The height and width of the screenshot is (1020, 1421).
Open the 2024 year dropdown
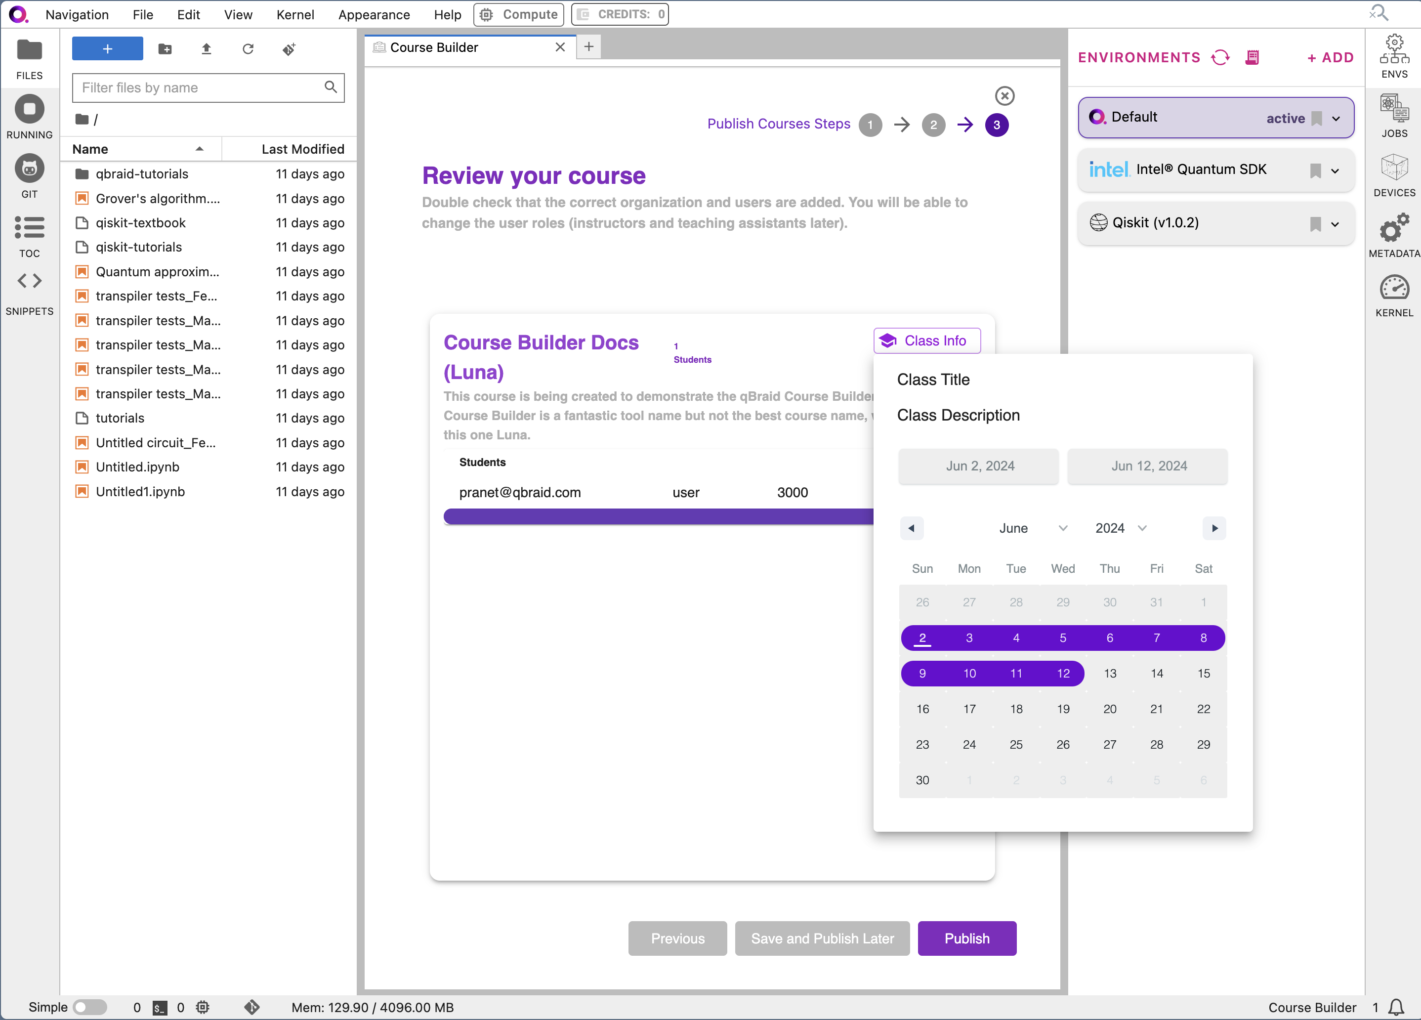tap(1121, 528)
